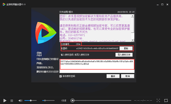Click the 取消 button
Viewport: 171px width, 104px height.
click(x=128, y=76)
